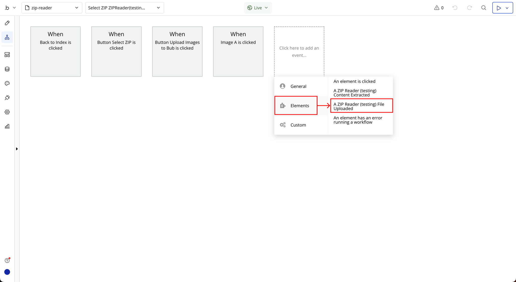516x282 pixels.
Task: Open the Settings gear icon in sidebar
Action: (7, 112)
